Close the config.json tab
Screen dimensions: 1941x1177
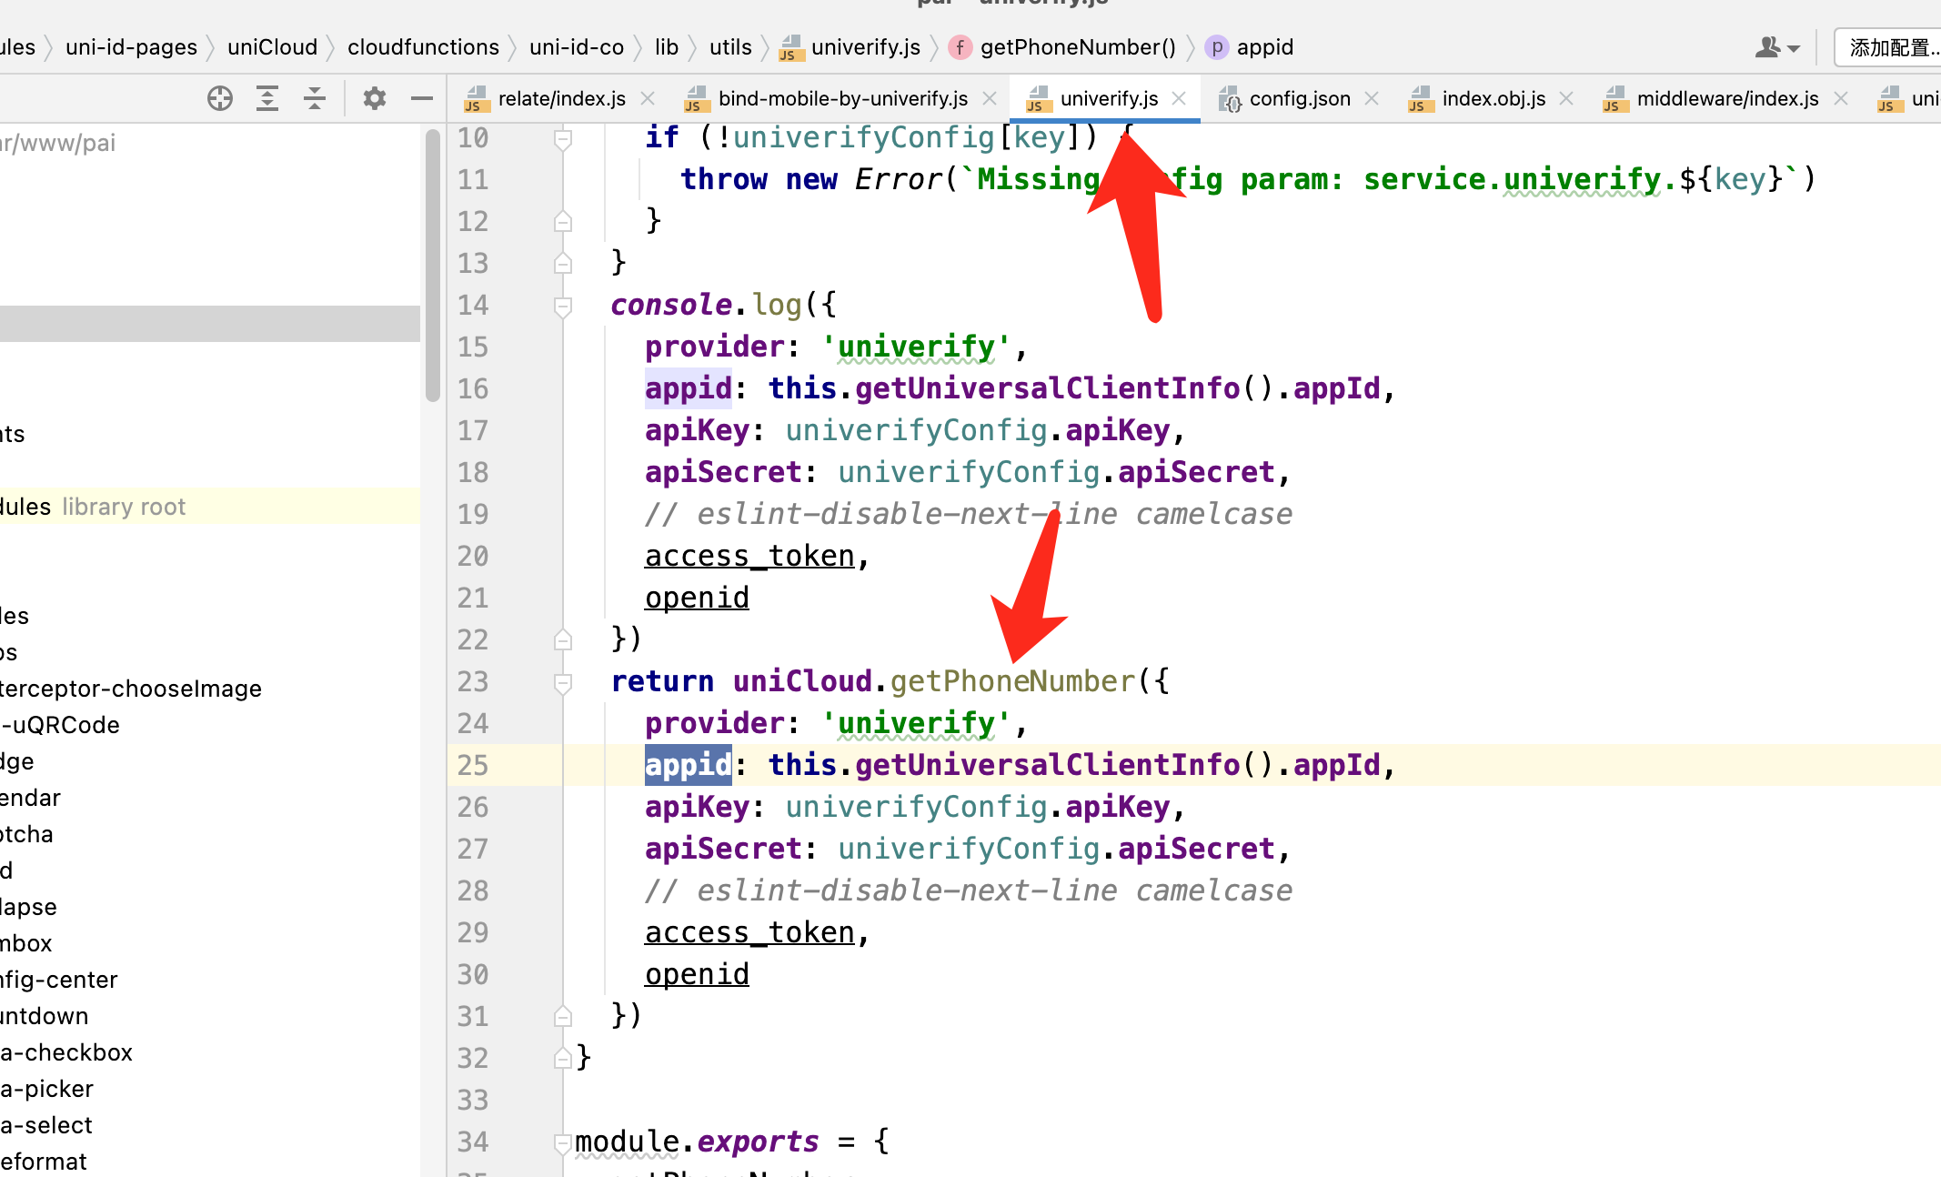[x=1372, y=98]
